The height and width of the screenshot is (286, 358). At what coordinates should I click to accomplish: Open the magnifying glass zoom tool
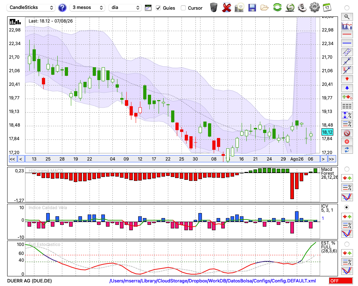coord(347,17)
